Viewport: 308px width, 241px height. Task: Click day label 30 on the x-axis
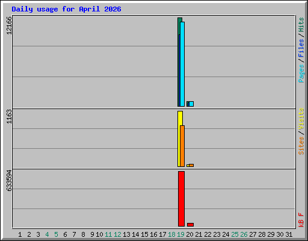[280, 234]
